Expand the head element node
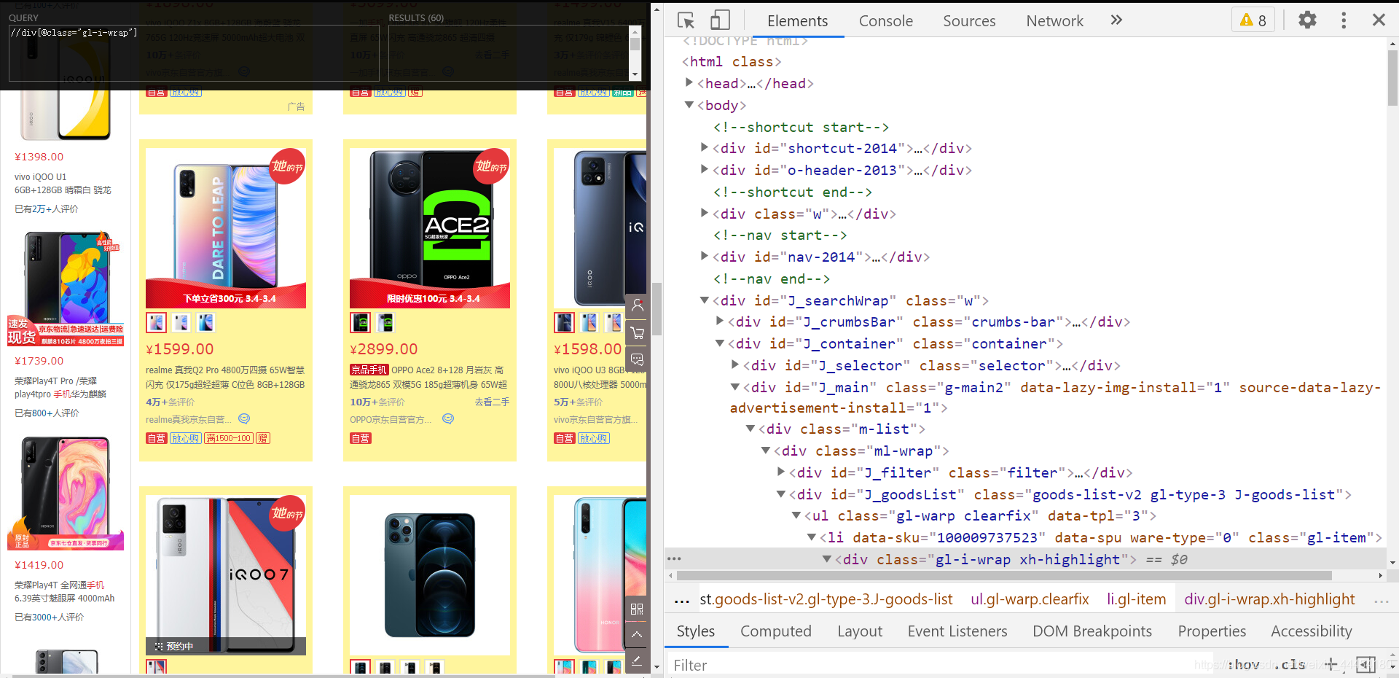 689,83
